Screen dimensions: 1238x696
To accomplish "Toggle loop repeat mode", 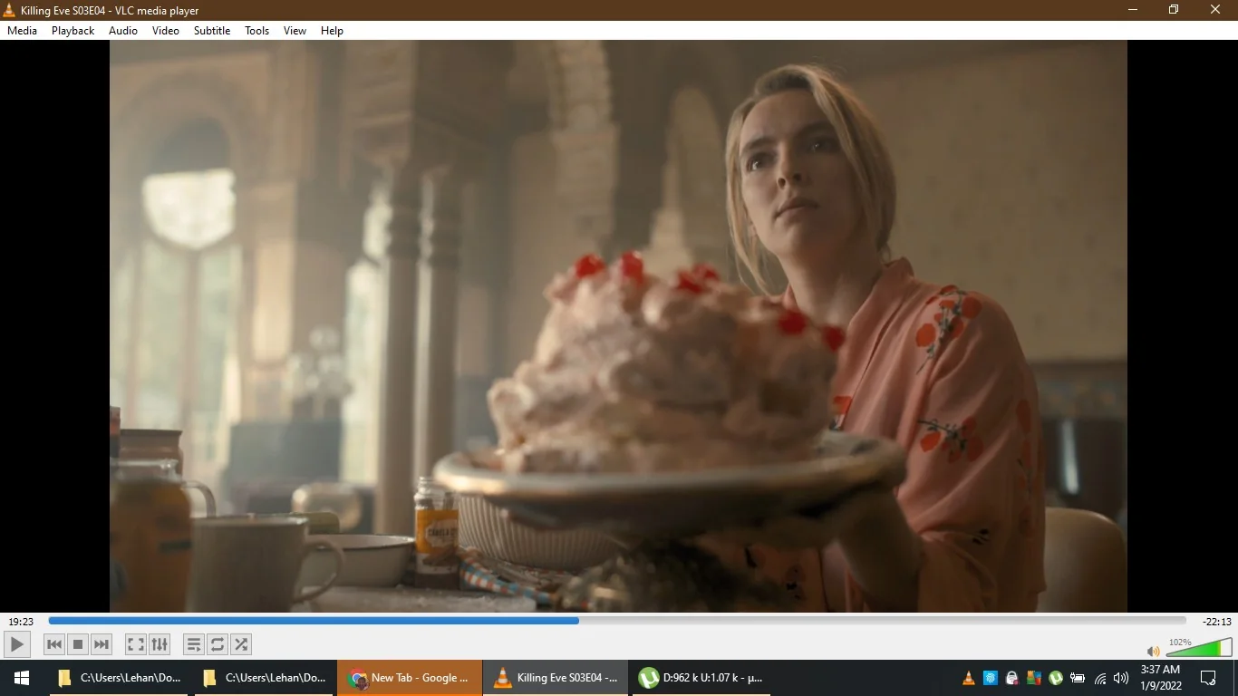I will 218,644.
